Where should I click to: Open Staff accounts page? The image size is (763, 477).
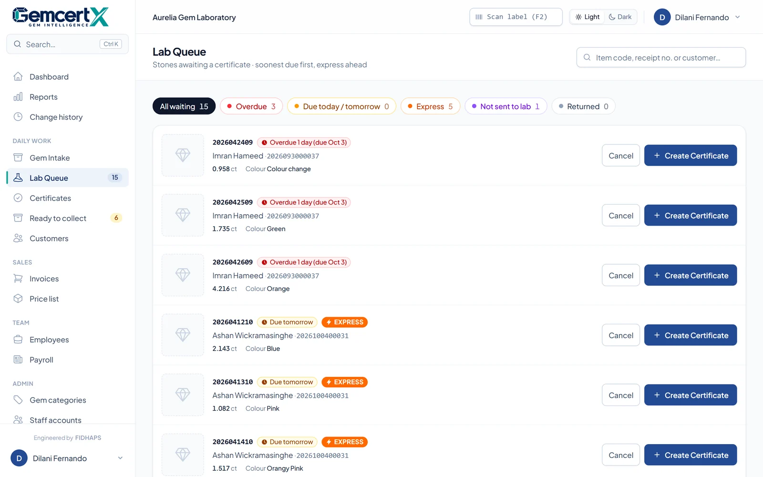[55, 420]
